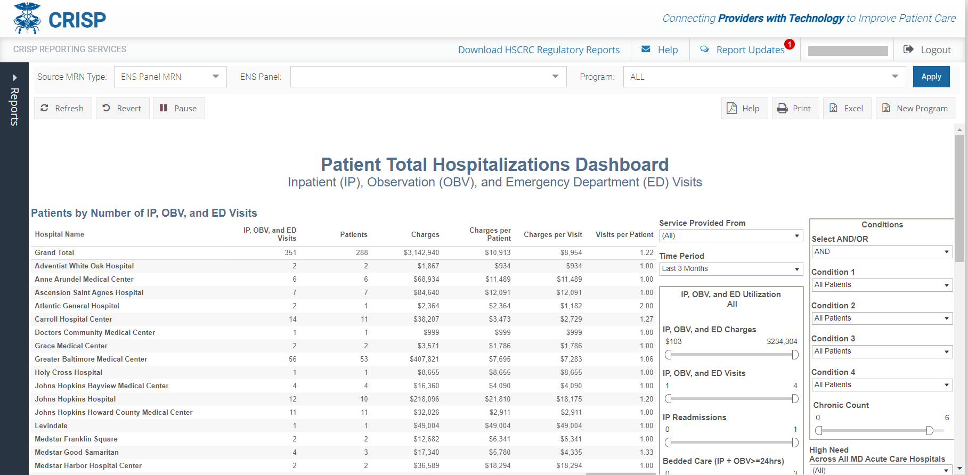Select Medstar Franklin Square row
This screenshot has height=475, width=968.
344,439
